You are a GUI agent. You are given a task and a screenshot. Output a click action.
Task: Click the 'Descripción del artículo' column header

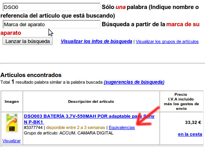click(91, 102)
